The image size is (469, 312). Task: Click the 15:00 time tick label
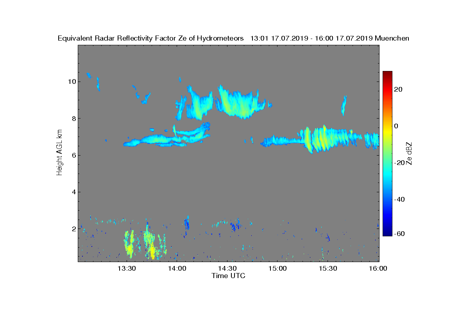278,268
